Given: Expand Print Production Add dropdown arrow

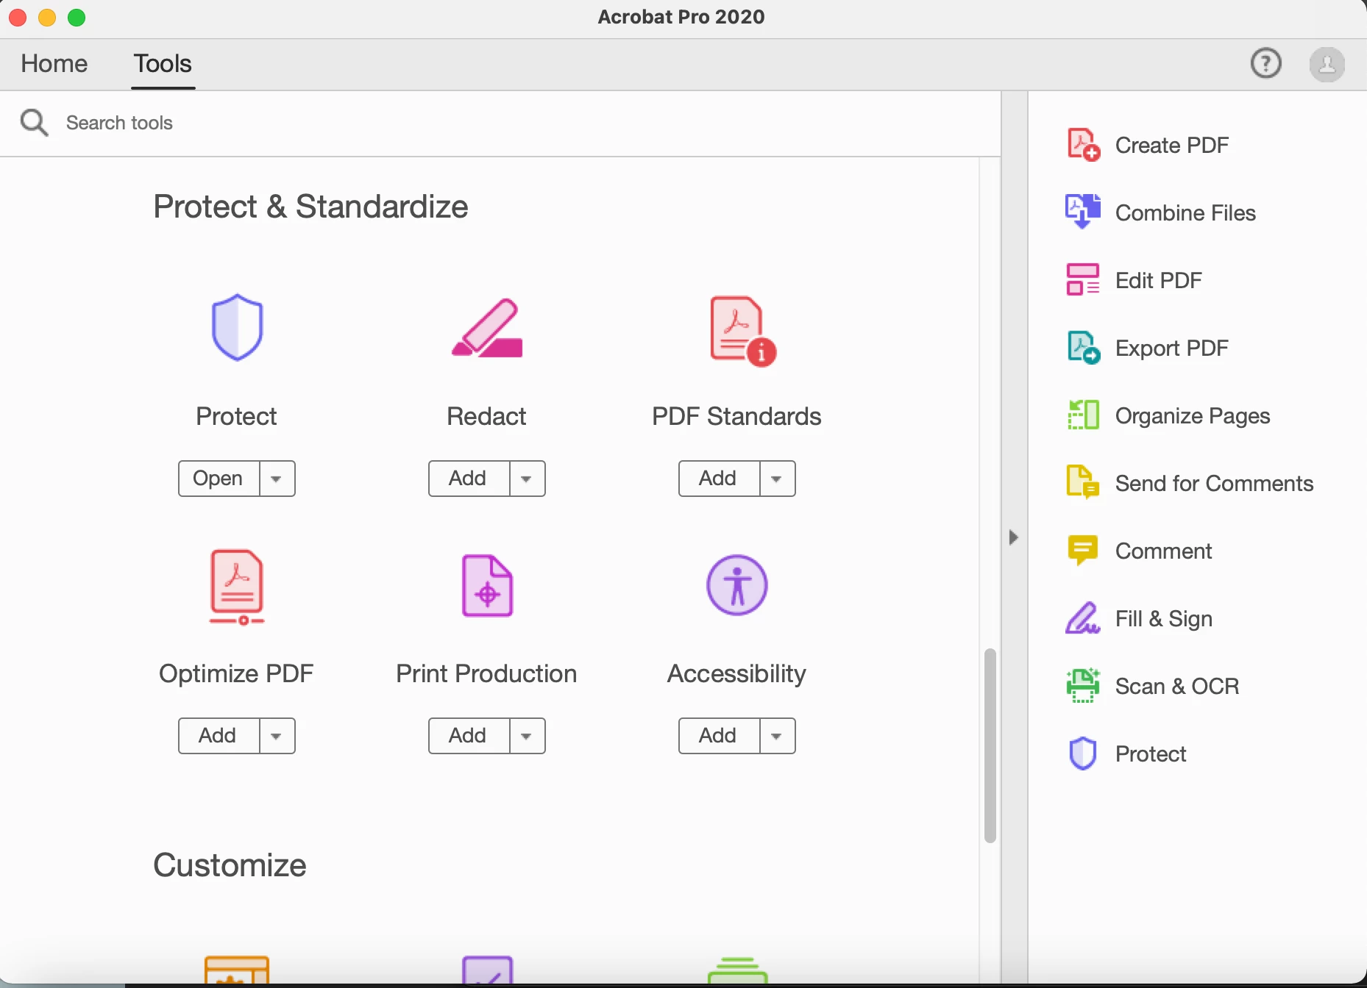Looking at the screenshot, I should (527, 736).
